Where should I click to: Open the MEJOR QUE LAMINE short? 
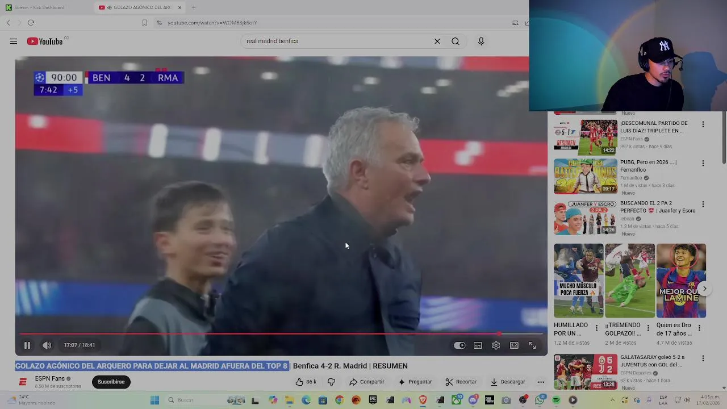(681, 281)
